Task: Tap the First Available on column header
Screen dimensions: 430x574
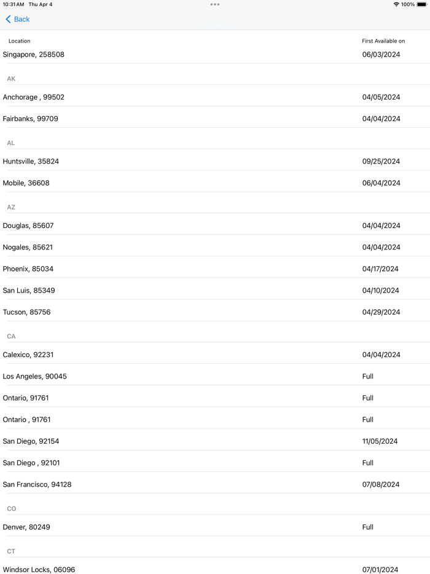Action: pos(383,41)
